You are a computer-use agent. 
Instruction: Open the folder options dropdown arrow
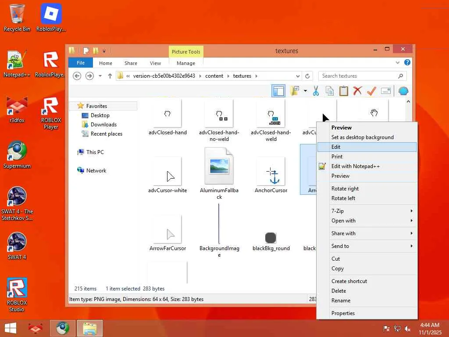coord(305,91)
